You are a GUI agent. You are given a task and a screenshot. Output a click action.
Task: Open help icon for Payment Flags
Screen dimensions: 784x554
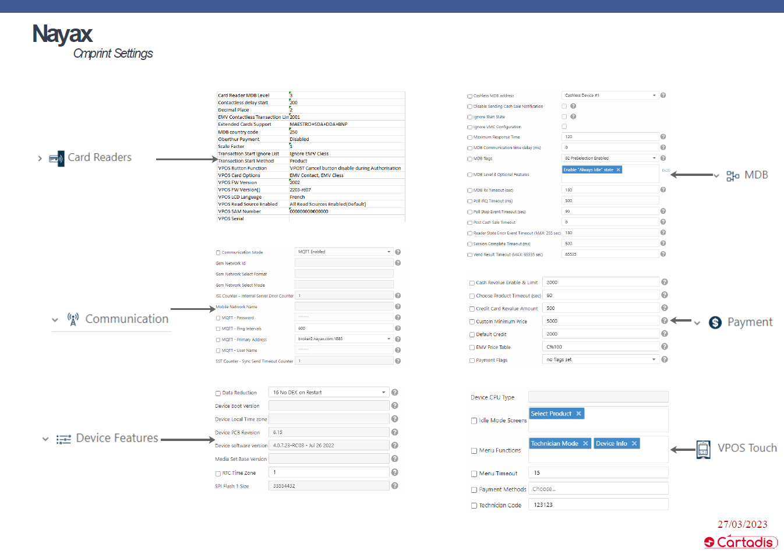point(664,359)
